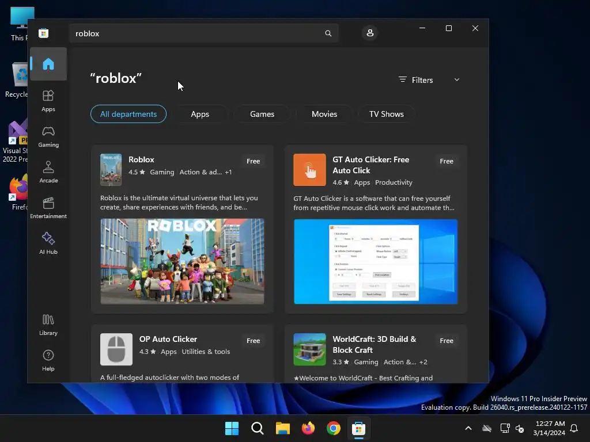Open the OneDrive cloud tray icon
590x442 pixels.
pos(487,428)
